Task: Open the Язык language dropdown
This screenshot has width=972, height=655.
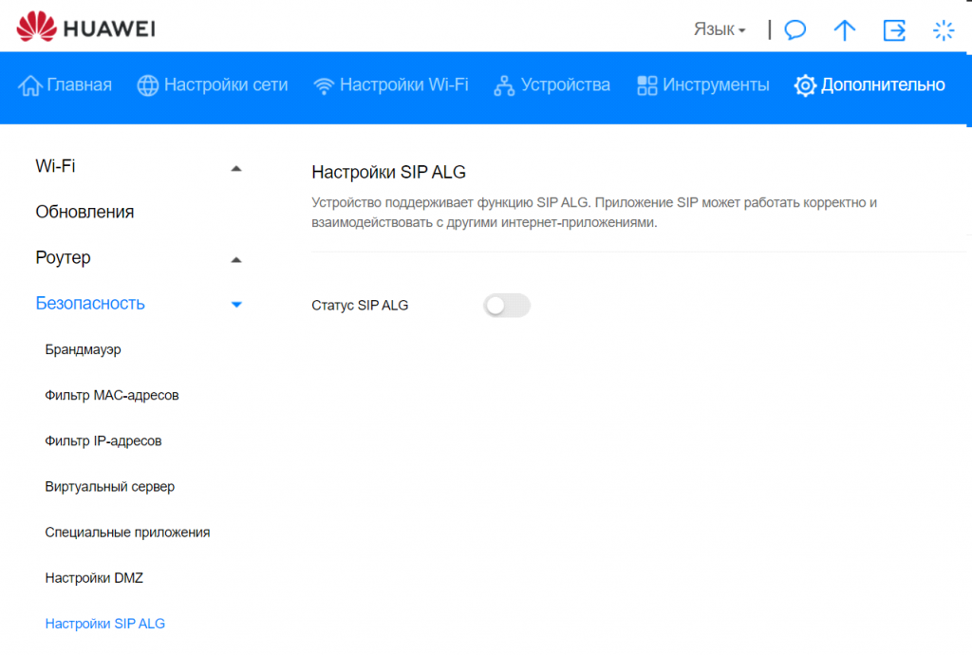Action: (719, 30)
